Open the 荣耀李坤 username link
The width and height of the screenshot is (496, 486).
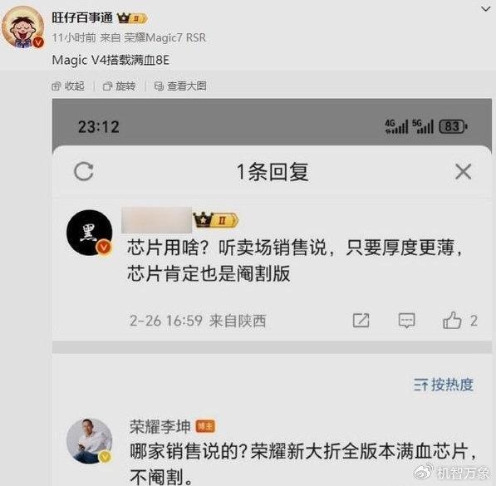click(160, 426)
